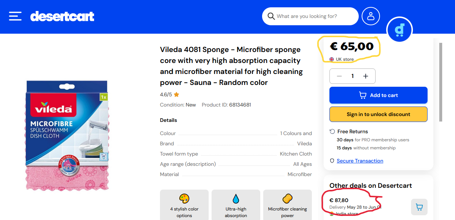The image size is (455, 220).
Task: Increase quantity with the plus button
Action: 365,76
